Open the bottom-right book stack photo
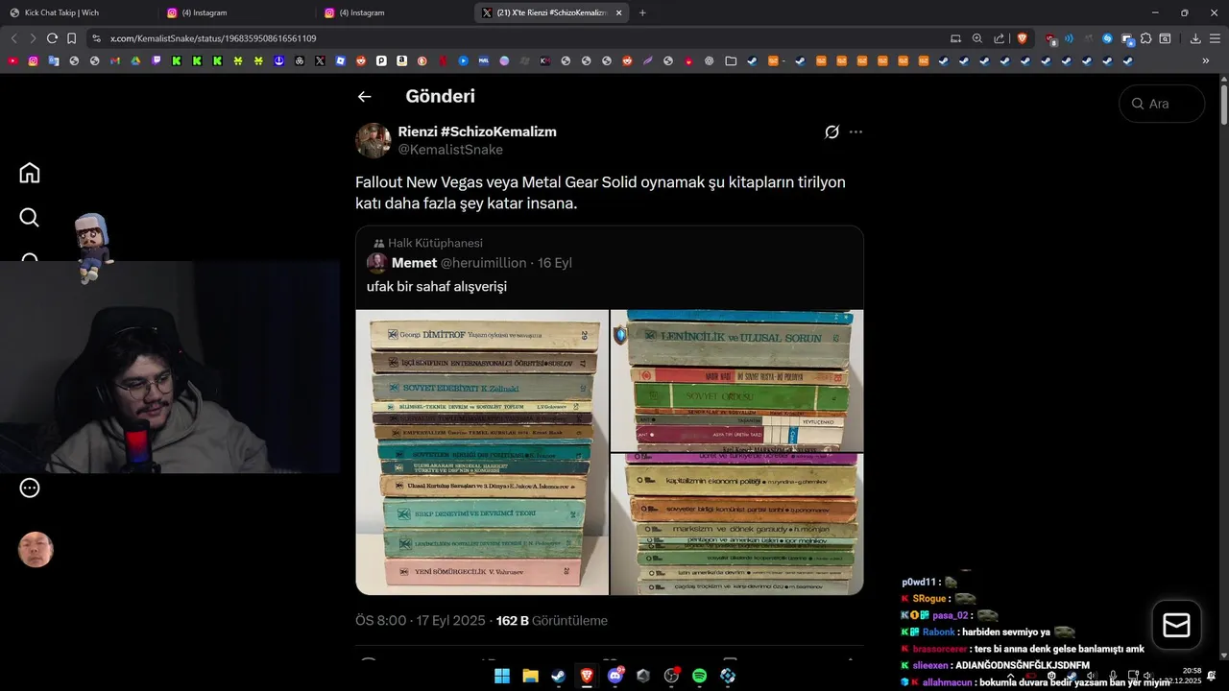Image resolution: width=1229 pixels, height=691 pixels. tap(736, 524)
